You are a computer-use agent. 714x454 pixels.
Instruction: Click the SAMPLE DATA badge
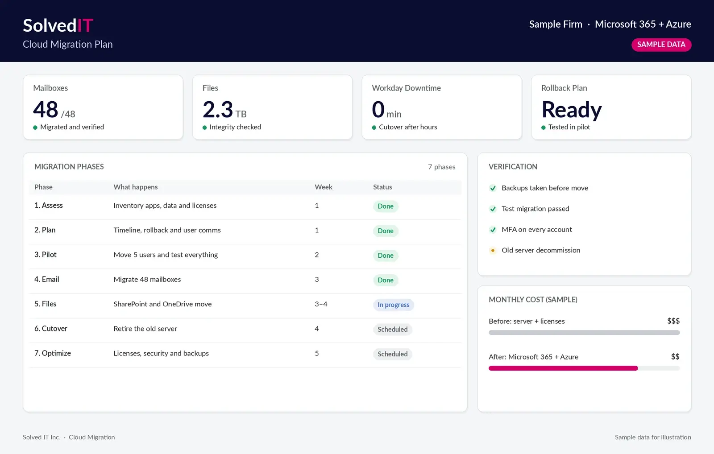click(x=661, y=45)
